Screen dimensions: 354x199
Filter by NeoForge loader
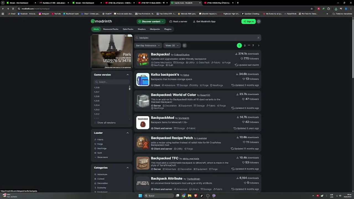pyautogui.click(x=100, y=148)
